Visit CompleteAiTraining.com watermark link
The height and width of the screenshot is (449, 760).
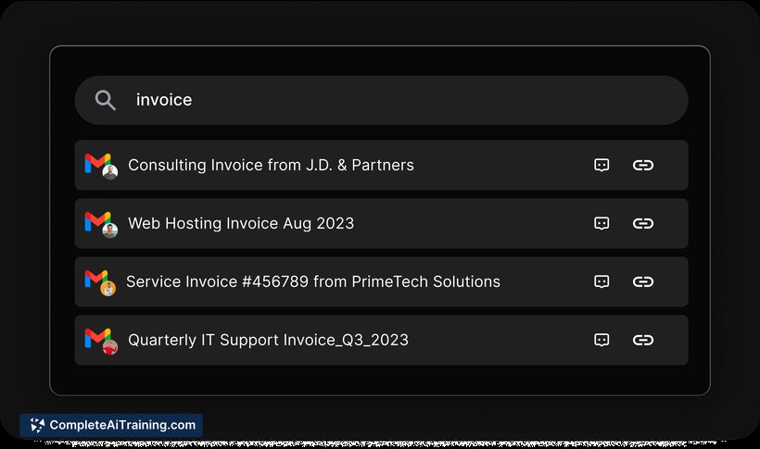coord(111,425)
